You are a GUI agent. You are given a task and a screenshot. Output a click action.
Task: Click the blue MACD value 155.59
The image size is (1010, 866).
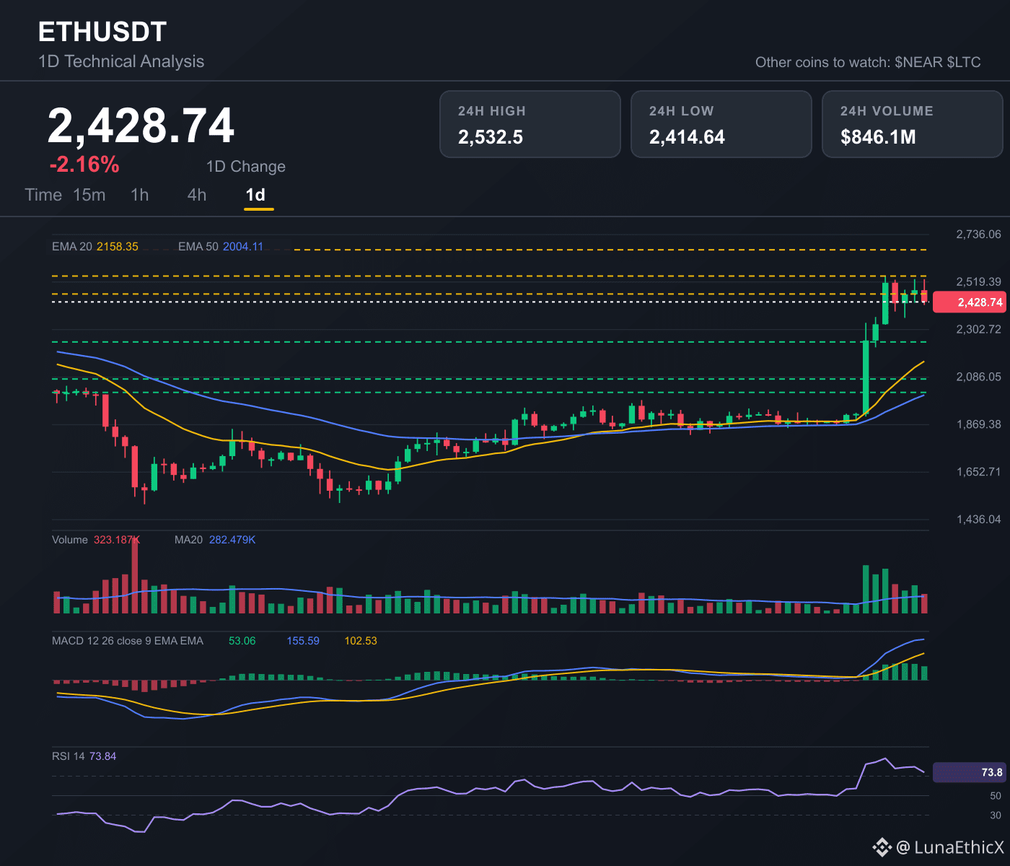pos(303,641)
